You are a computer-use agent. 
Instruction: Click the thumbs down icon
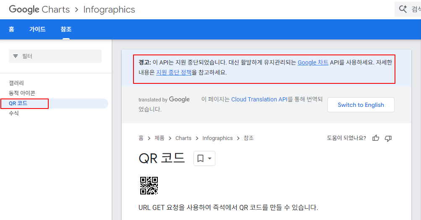pyautogui.click(x=388, y=138)
